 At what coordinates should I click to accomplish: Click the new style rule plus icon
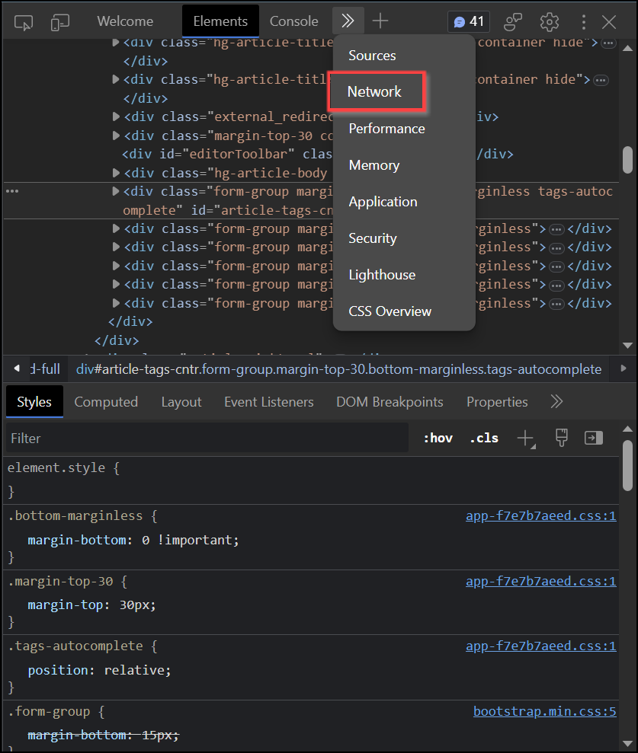pyautogui.click(x=525, y=438)
